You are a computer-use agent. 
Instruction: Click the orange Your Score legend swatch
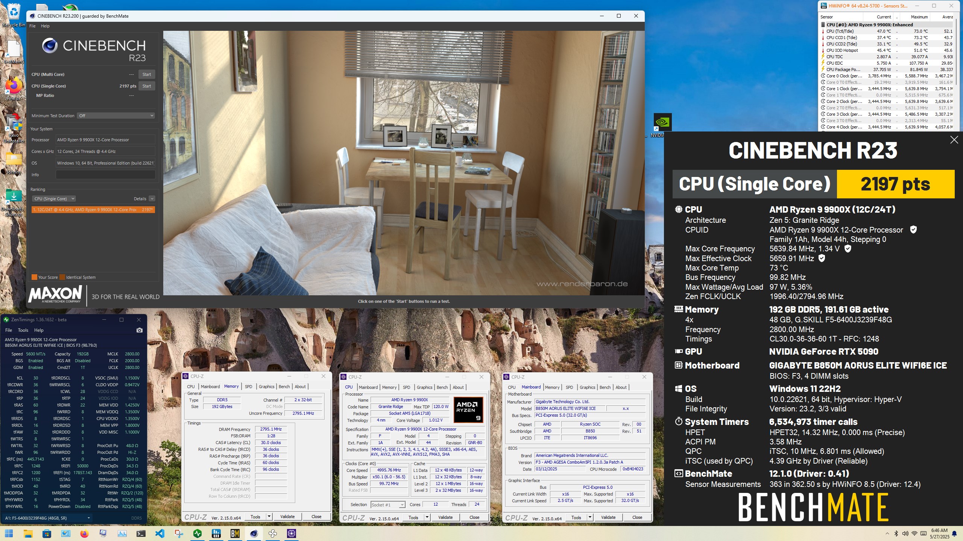tap(34, 277)
